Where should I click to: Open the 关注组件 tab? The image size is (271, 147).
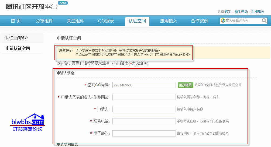click(x=75, y=21)
